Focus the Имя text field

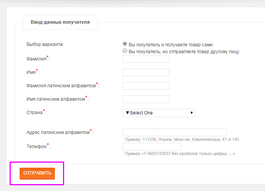pyautogui.click(x=146, y=72)
